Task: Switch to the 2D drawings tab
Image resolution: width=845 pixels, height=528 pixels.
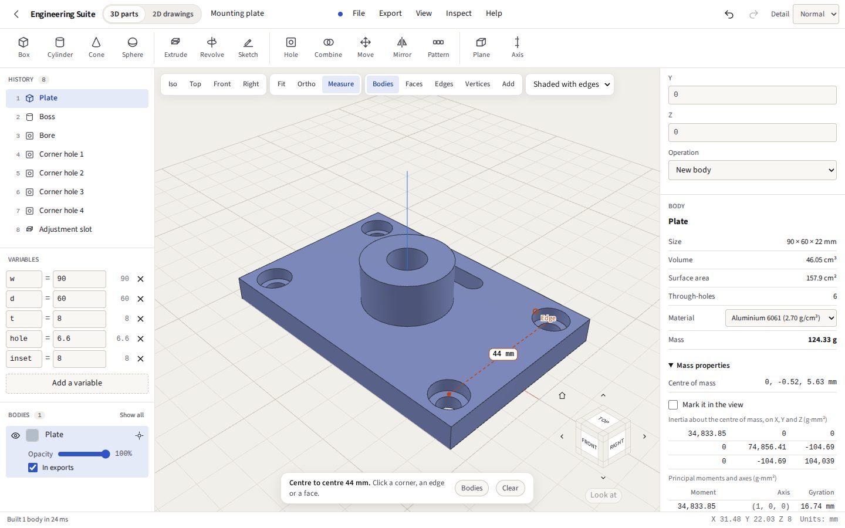Action: tap(173, 14)
